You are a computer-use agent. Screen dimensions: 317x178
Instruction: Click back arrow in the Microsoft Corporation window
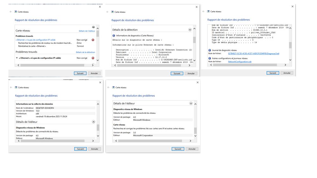[x=108, y=87]
